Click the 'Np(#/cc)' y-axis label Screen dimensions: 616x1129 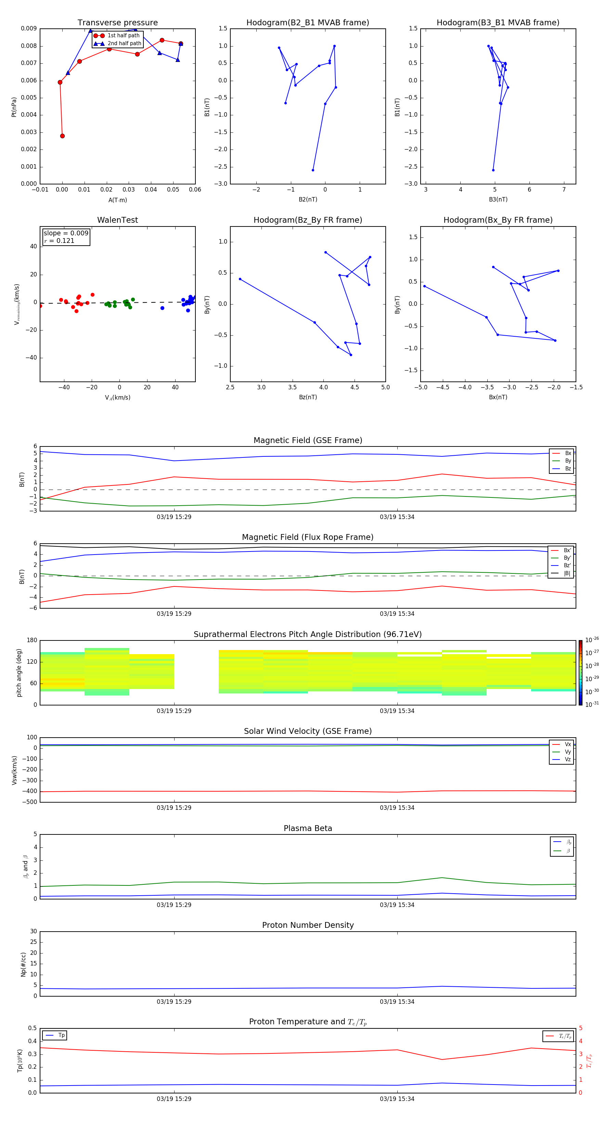(x=23, y=964)
